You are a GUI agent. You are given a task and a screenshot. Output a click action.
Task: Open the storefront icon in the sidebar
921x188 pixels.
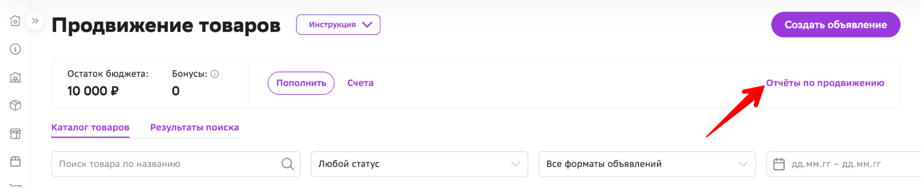tap(15, 134)
